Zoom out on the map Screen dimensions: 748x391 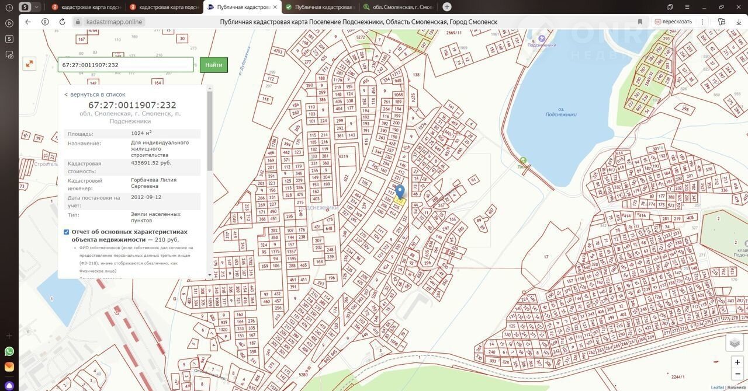[737, 374]
